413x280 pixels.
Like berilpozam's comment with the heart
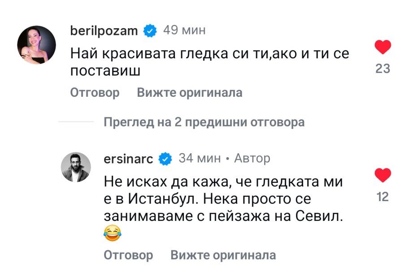point(383,47)
